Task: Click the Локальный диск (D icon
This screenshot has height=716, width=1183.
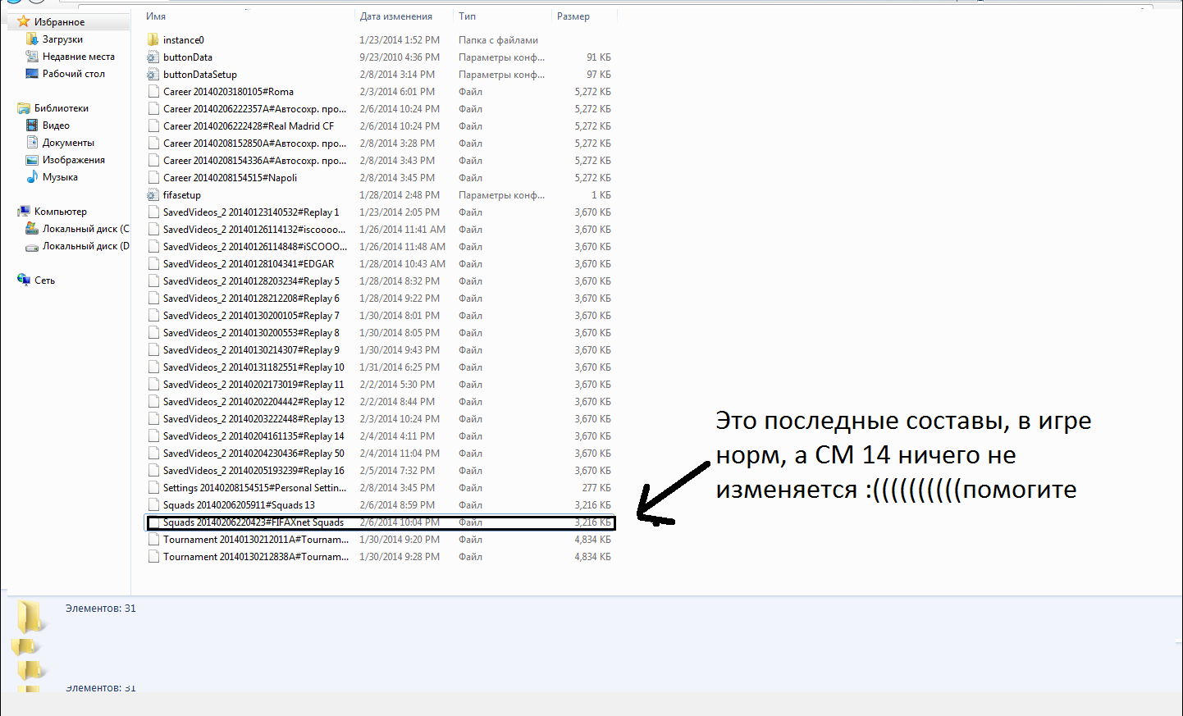Action: click(32, 245)
